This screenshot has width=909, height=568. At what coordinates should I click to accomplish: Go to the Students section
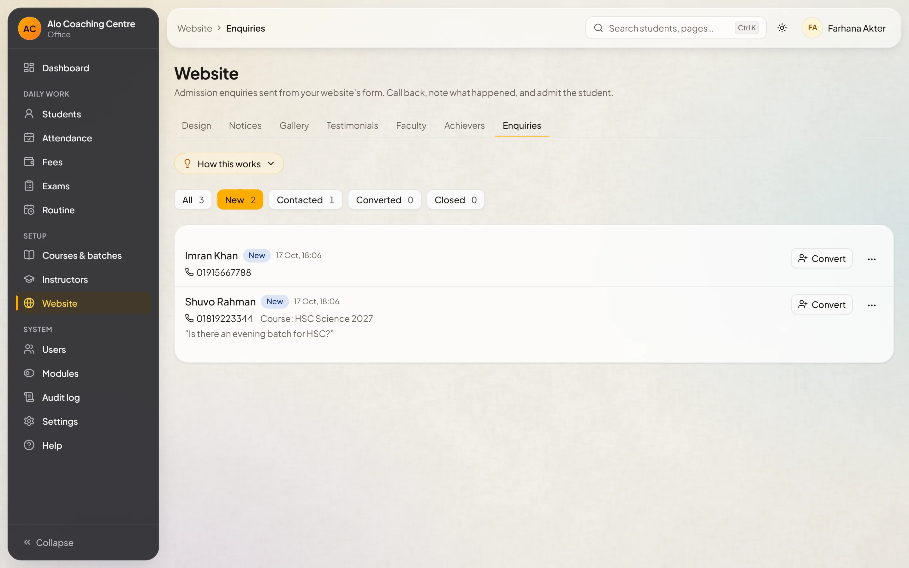click(83, 114)
